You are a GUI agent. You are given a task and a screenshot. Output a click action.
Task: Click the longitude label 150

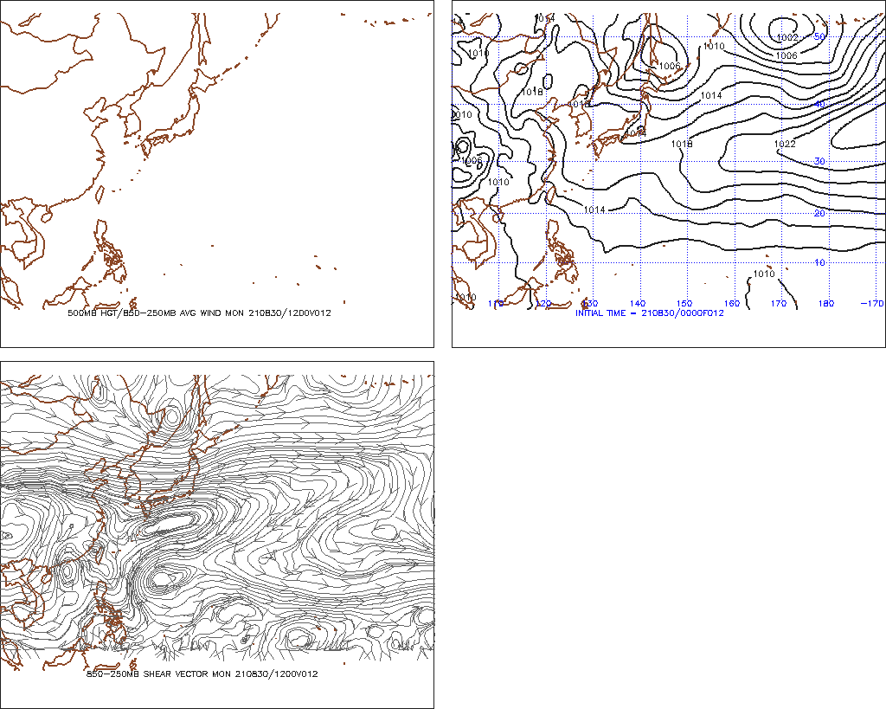pos(684,304)
